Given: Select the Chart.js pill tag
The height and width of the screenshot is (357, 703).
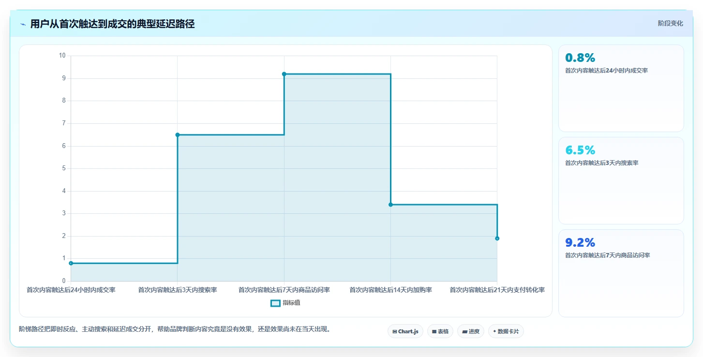Looking at the screenshot, I should pos(405,331).
